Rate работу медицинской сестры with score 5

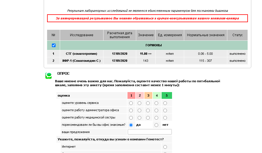point(165,118)
